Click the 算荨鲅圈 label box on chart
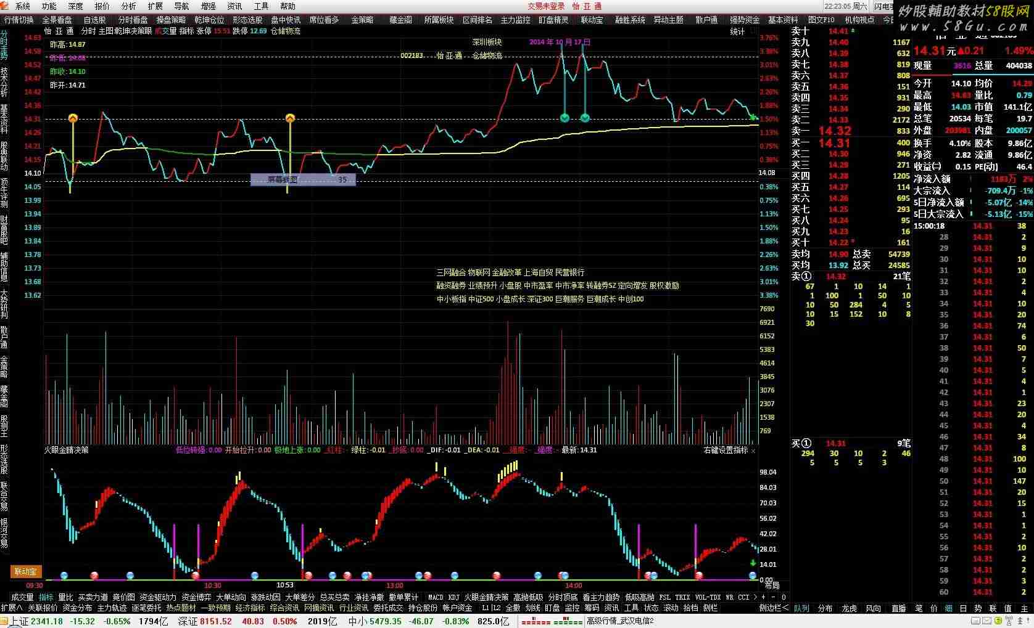The width and height of the screenshot is (1034, 628). [303, 180]
